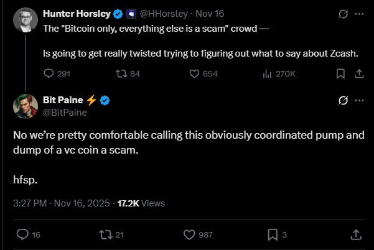Open Grok icon on Bit Paine's tweet
Screen dimensions: 374x250
click(x=341, y=101)
